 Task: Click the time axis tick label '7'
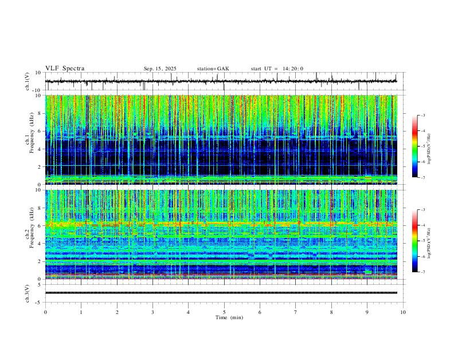tap(296, 312)
